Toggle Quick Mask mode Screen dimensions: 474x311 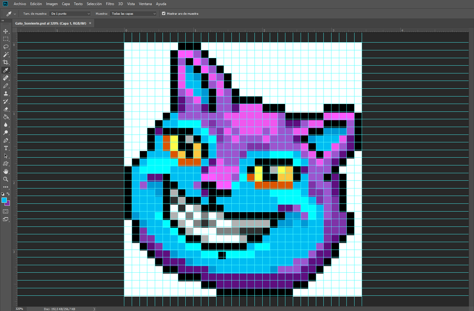pos(6,211)
